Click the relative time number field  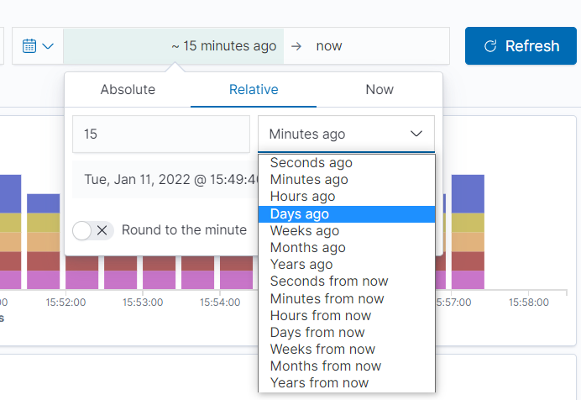(x=161, y=134)
